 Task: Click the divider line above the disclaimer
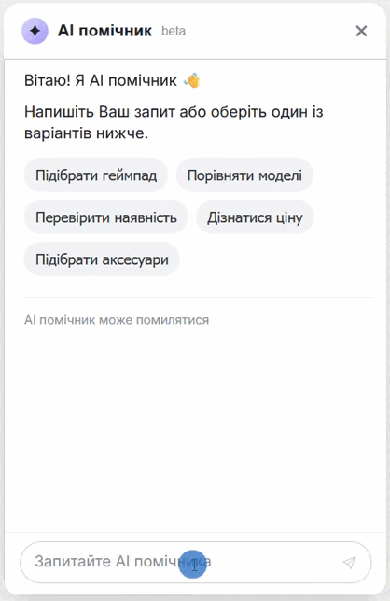[199, 297]
